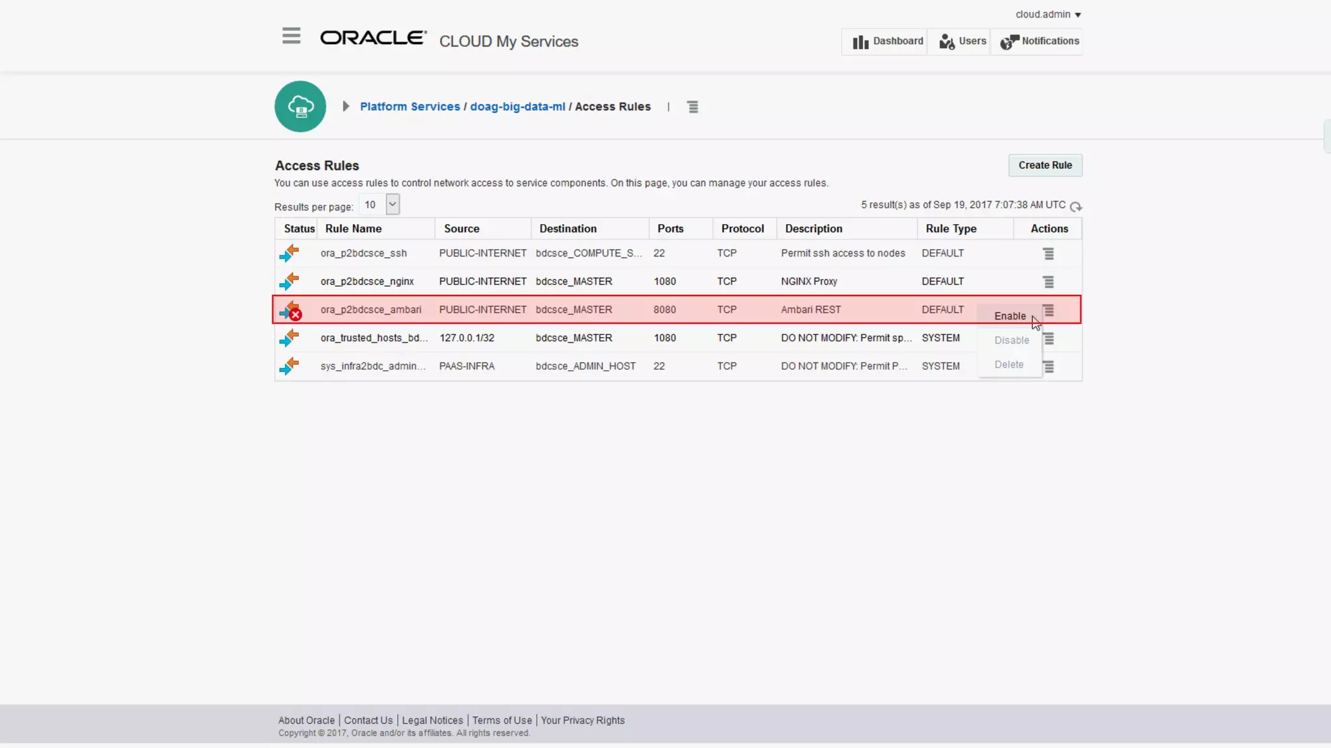The height and width of the screenshot is (748, 1331).
Task: Click status icon of ora_p2bdcsce_ssh rule
Action: click(x=289, y=253)
